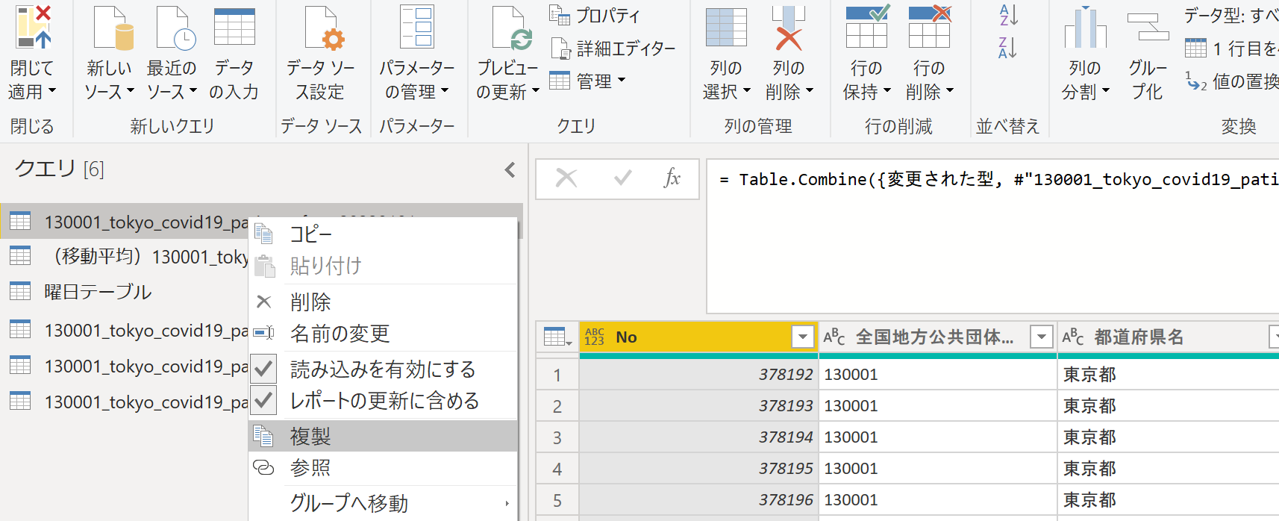Click the データの入力 (Enter Data) icon
Screen dimensions: 1279x521
coord(234,28)
